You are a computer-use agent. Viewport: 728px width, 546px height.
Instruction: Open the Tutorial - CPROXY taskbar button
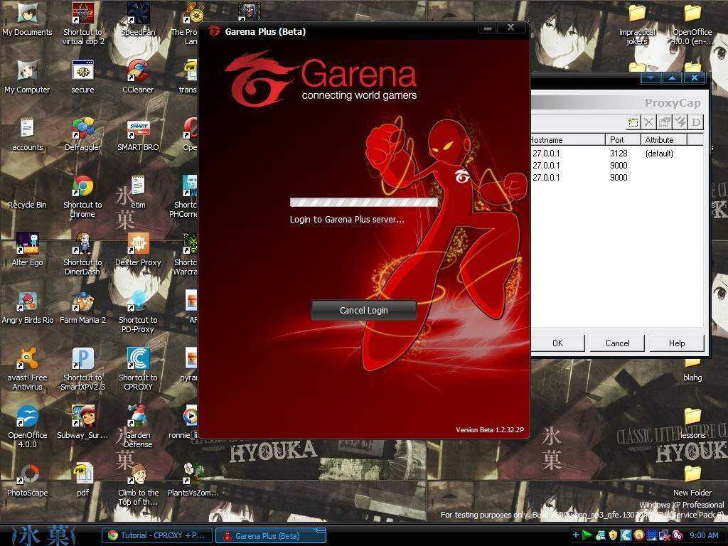(x=157, y=535)
